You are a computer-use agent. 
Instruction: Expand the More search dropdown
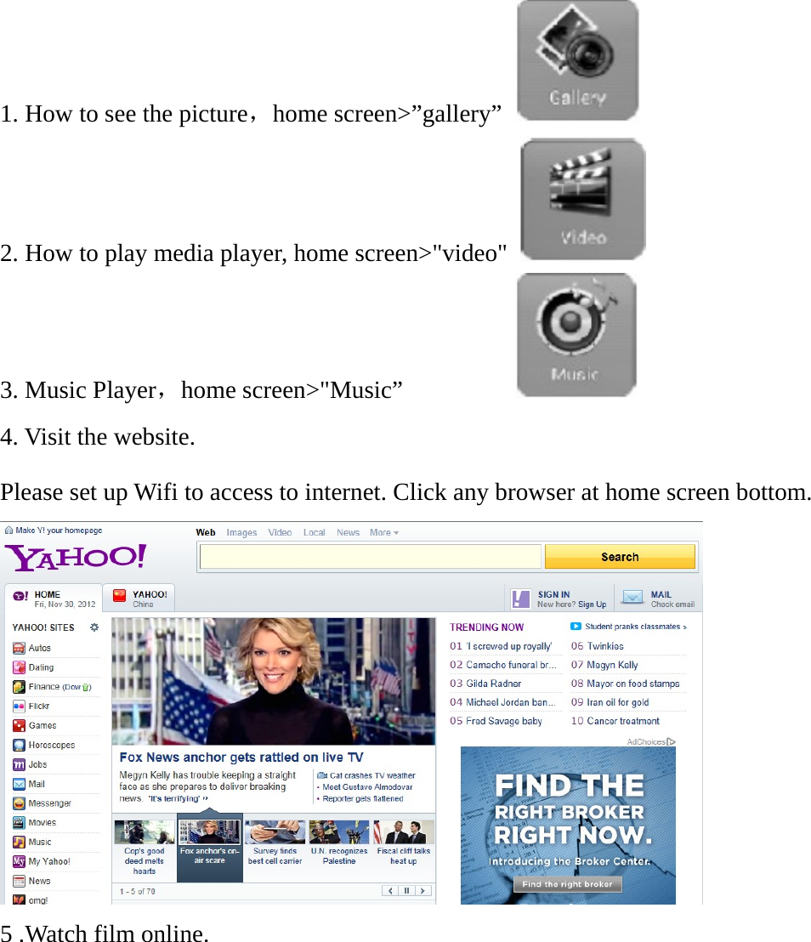pos(383,532)
